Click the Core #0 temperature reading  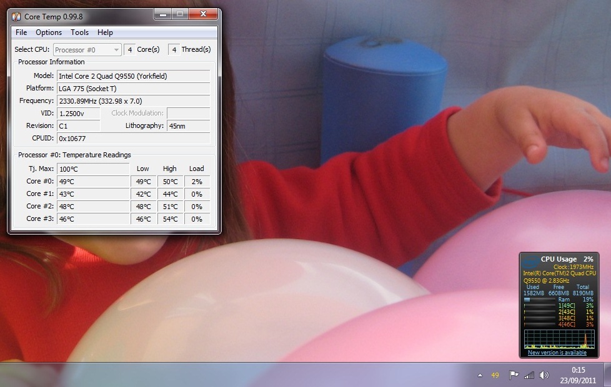pyautogui.click(x=92, y=182)
